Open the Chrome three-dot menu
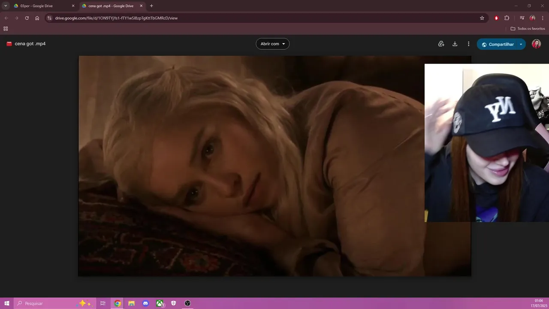This screenshot has width=549, height=309. [x=543, y=18]
